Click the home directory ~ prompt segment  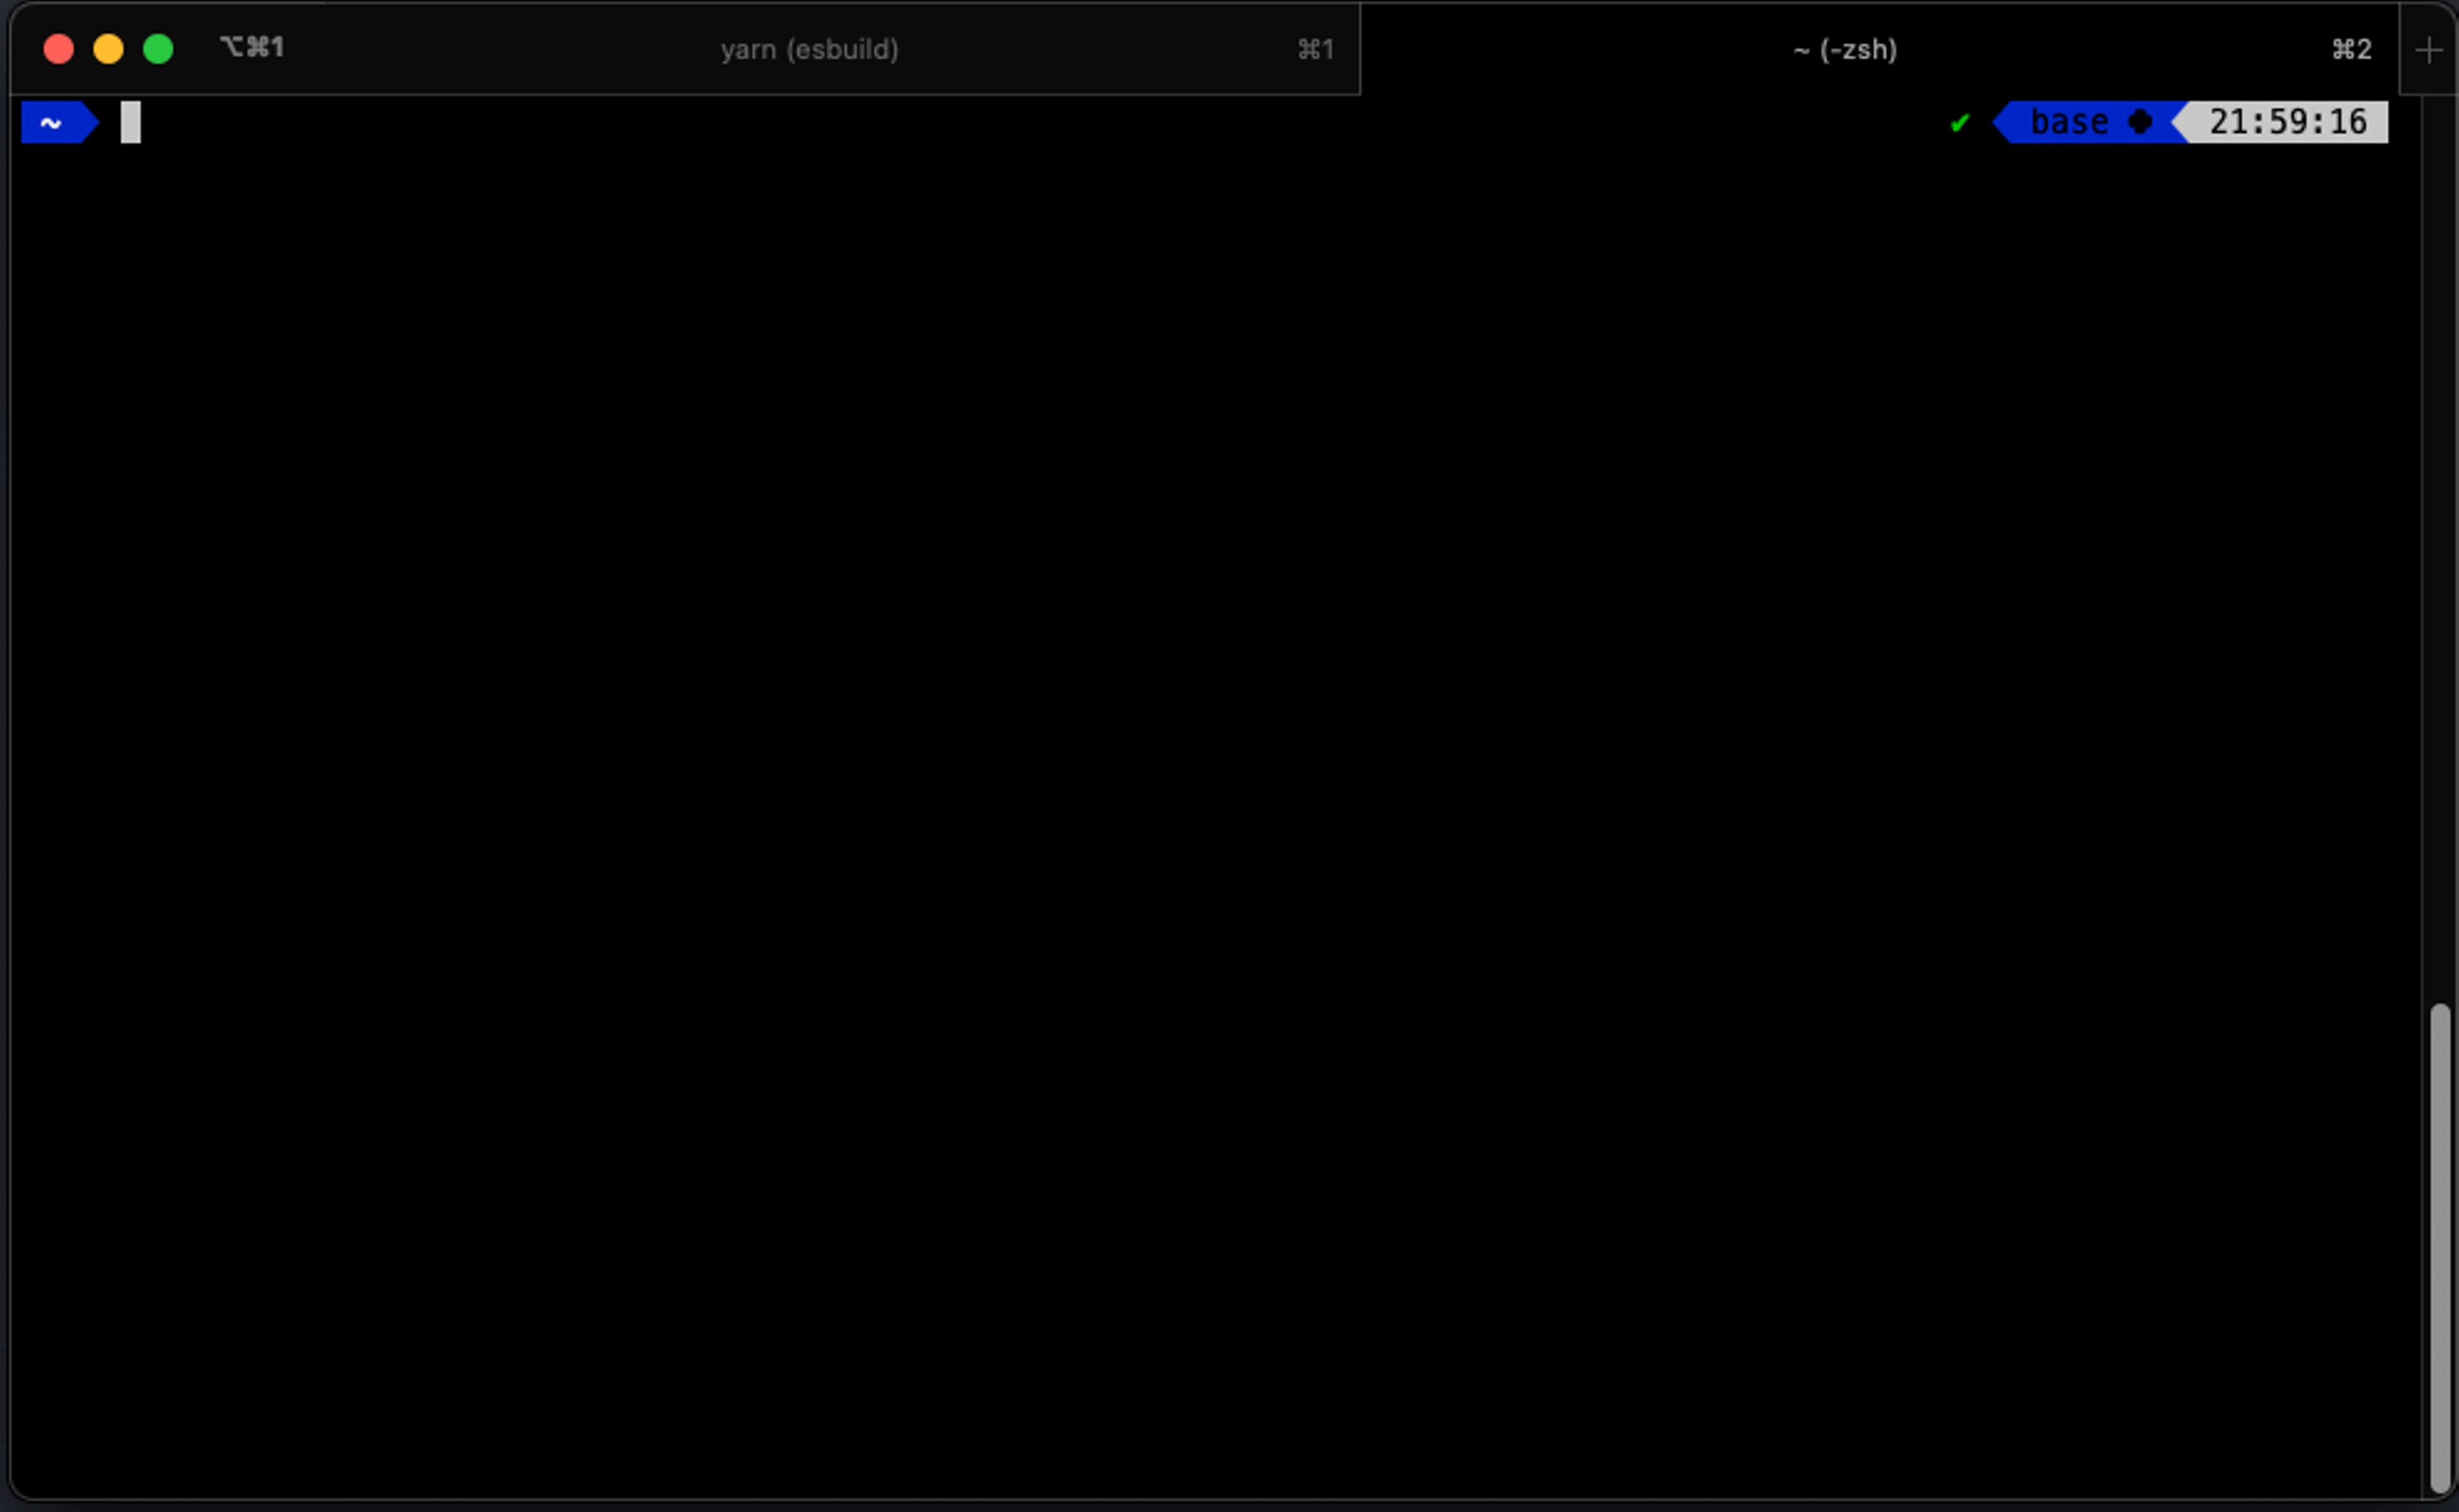pyautogui.click(x=60, y=122)
